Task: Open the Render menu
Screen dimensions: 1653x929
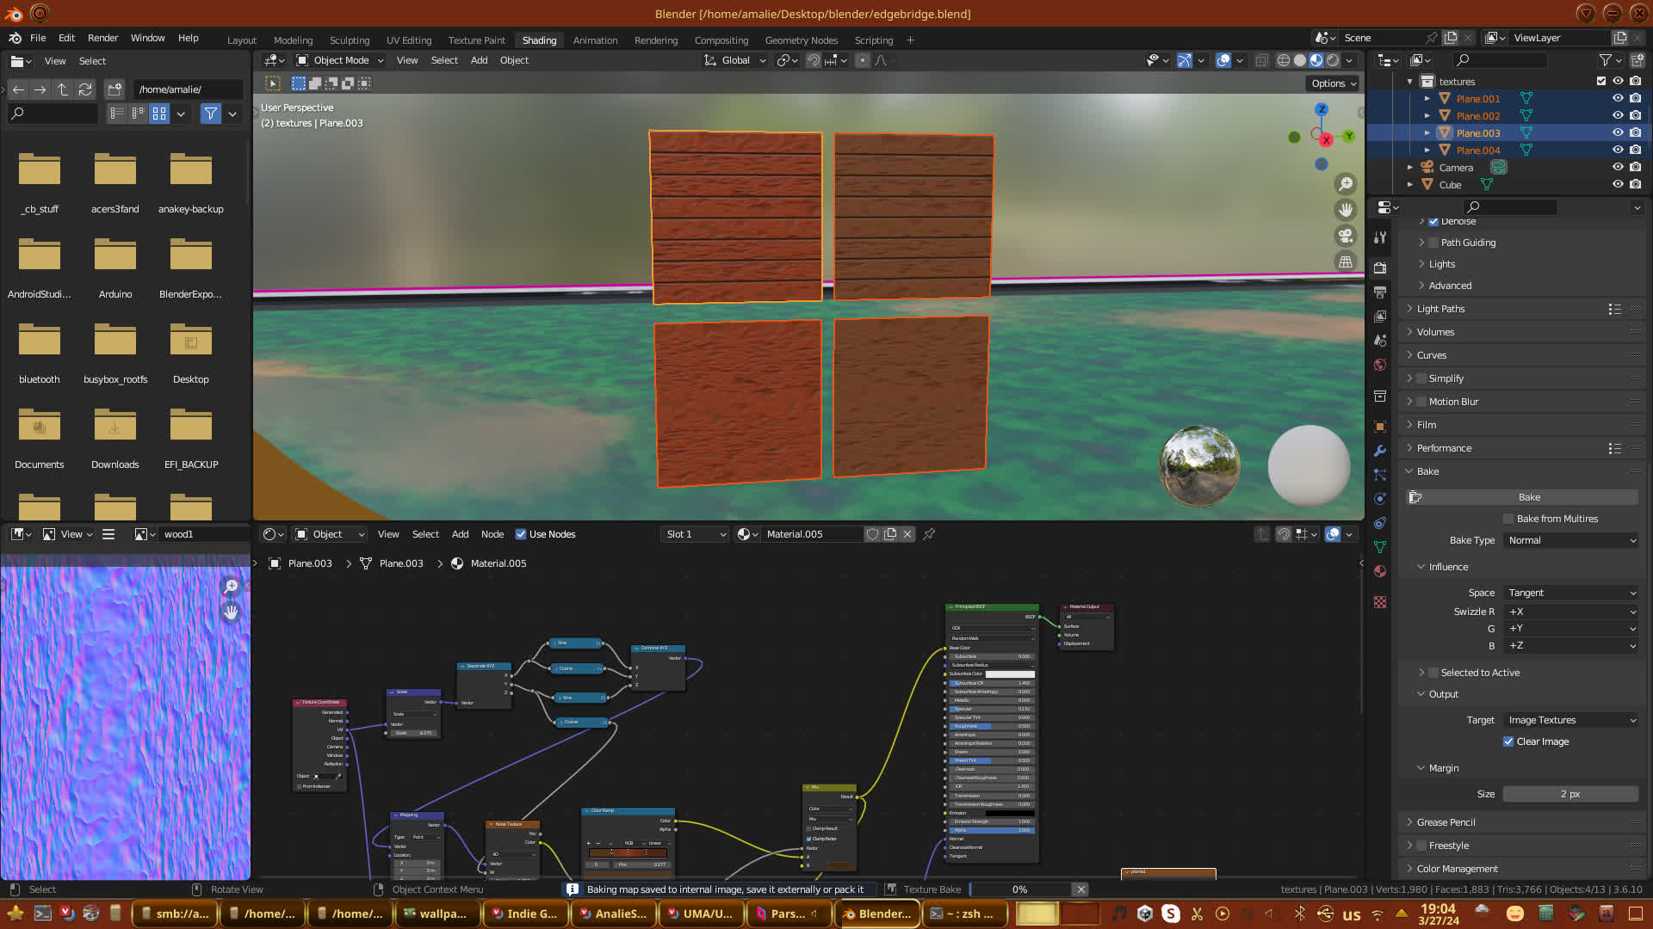Action: click(x=102, y=38)
